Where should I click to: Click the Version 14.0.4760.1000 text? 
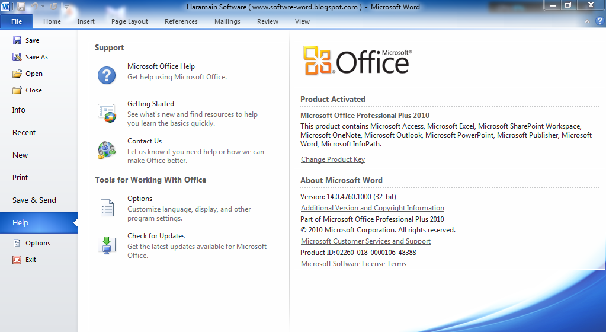(x=348, y=197)
